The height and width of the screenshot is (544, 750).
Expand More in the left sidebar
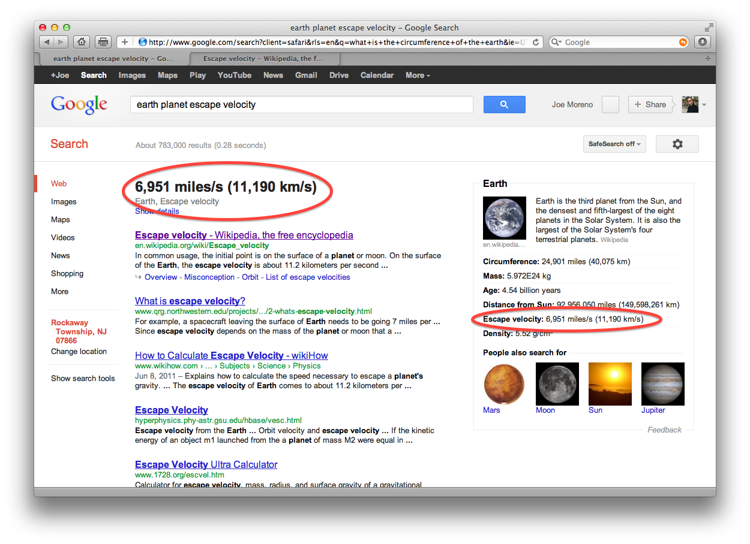click(x=59, y=291)
